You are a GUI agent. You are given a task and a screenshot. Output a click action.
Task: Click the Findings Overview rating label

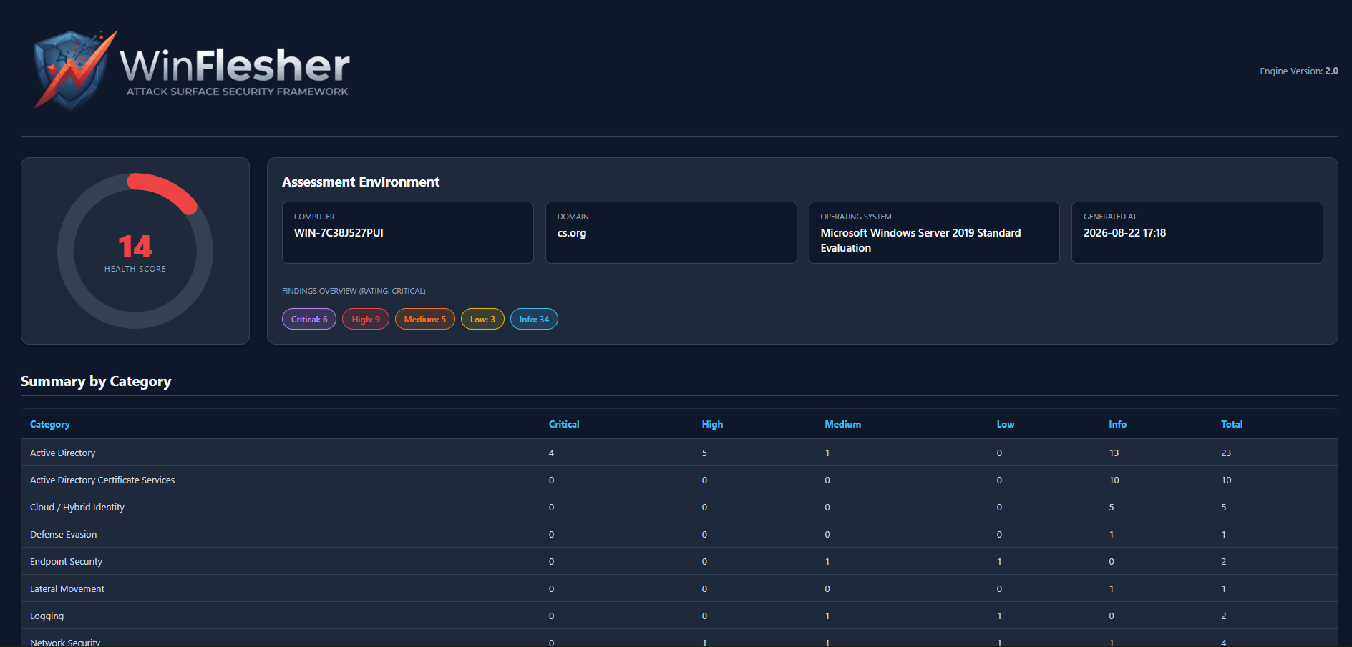pos(354,291)
